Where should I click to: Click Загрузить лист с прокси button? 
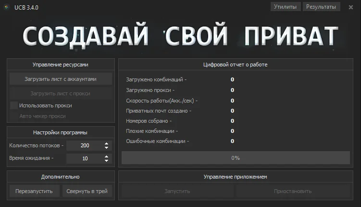click(x=61, y=93)
